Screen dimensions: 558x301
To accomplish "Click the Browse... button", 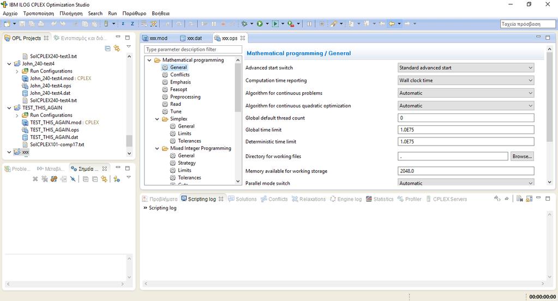I will pos(522,156).
